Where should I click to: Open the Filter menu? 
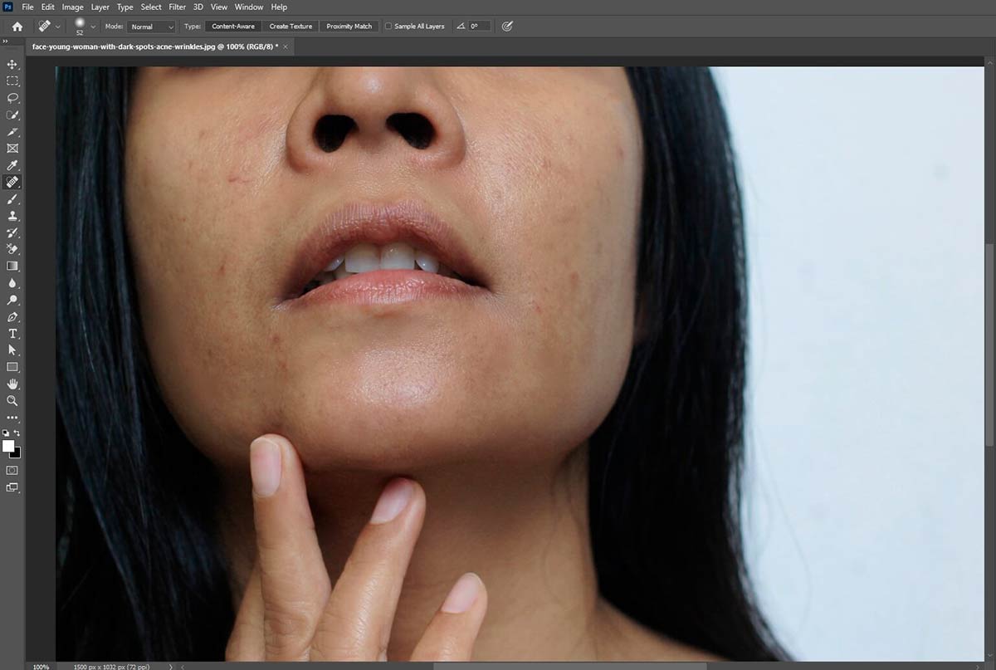(x=177, y=7)
